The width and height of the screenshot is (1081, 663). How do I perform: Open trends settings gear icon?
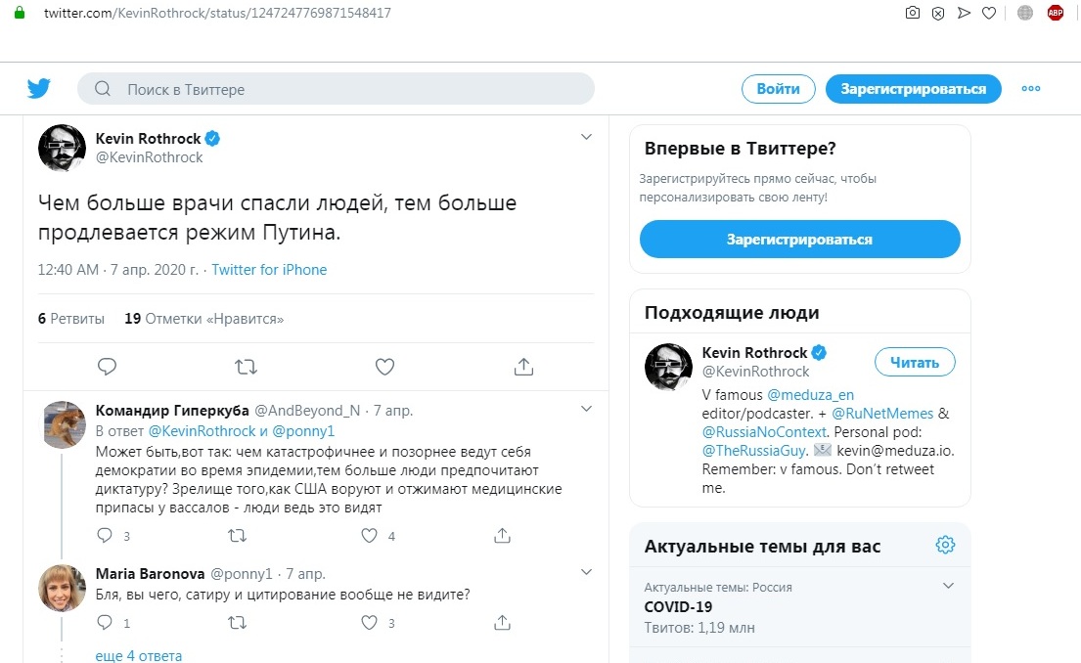(945, 545)
